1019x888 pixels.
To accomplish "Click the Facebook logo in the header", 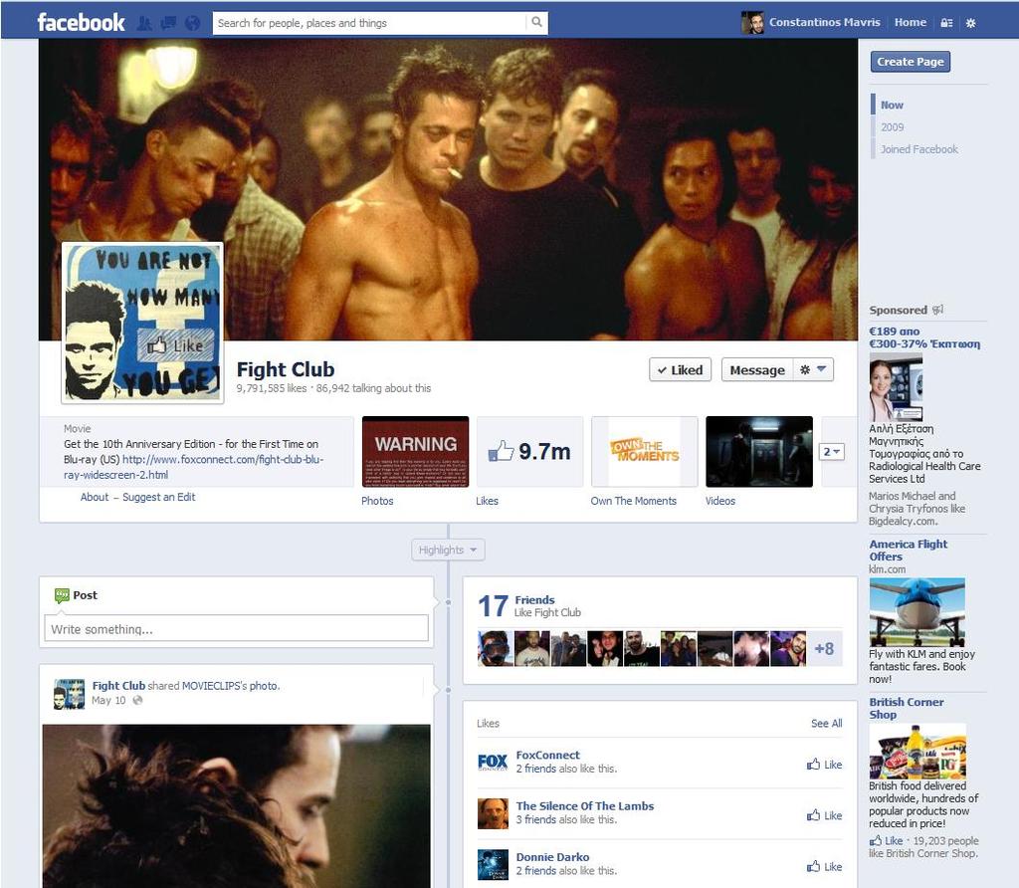I will coord(81,23).
